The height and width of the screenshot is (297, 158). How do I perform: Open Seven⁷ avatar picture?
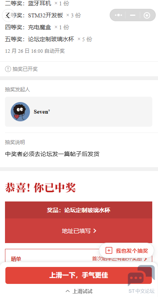[20, 112]
